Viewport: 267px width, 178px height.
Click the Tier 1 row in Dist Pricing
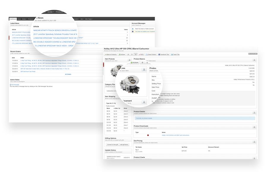[195, 151]
